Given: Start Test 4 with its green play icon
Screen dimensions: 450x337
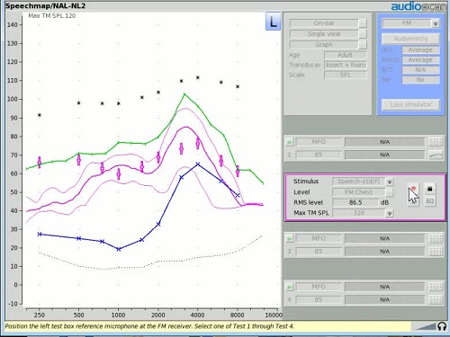Looking at the screenshot, I should click(290, 287).
